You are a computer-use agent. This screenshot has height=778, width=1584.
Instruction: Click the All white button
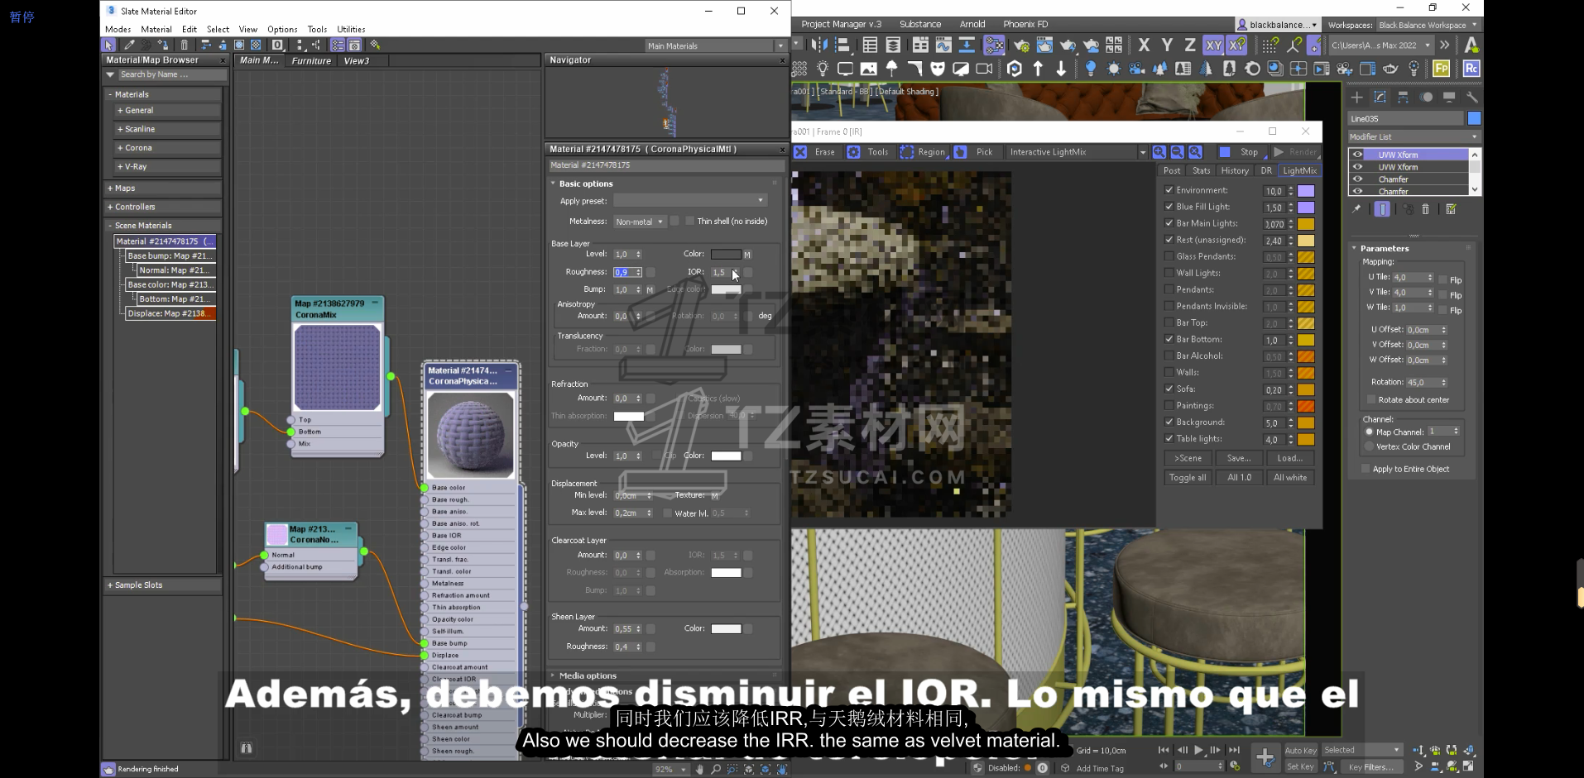[x=1289, y=478]
